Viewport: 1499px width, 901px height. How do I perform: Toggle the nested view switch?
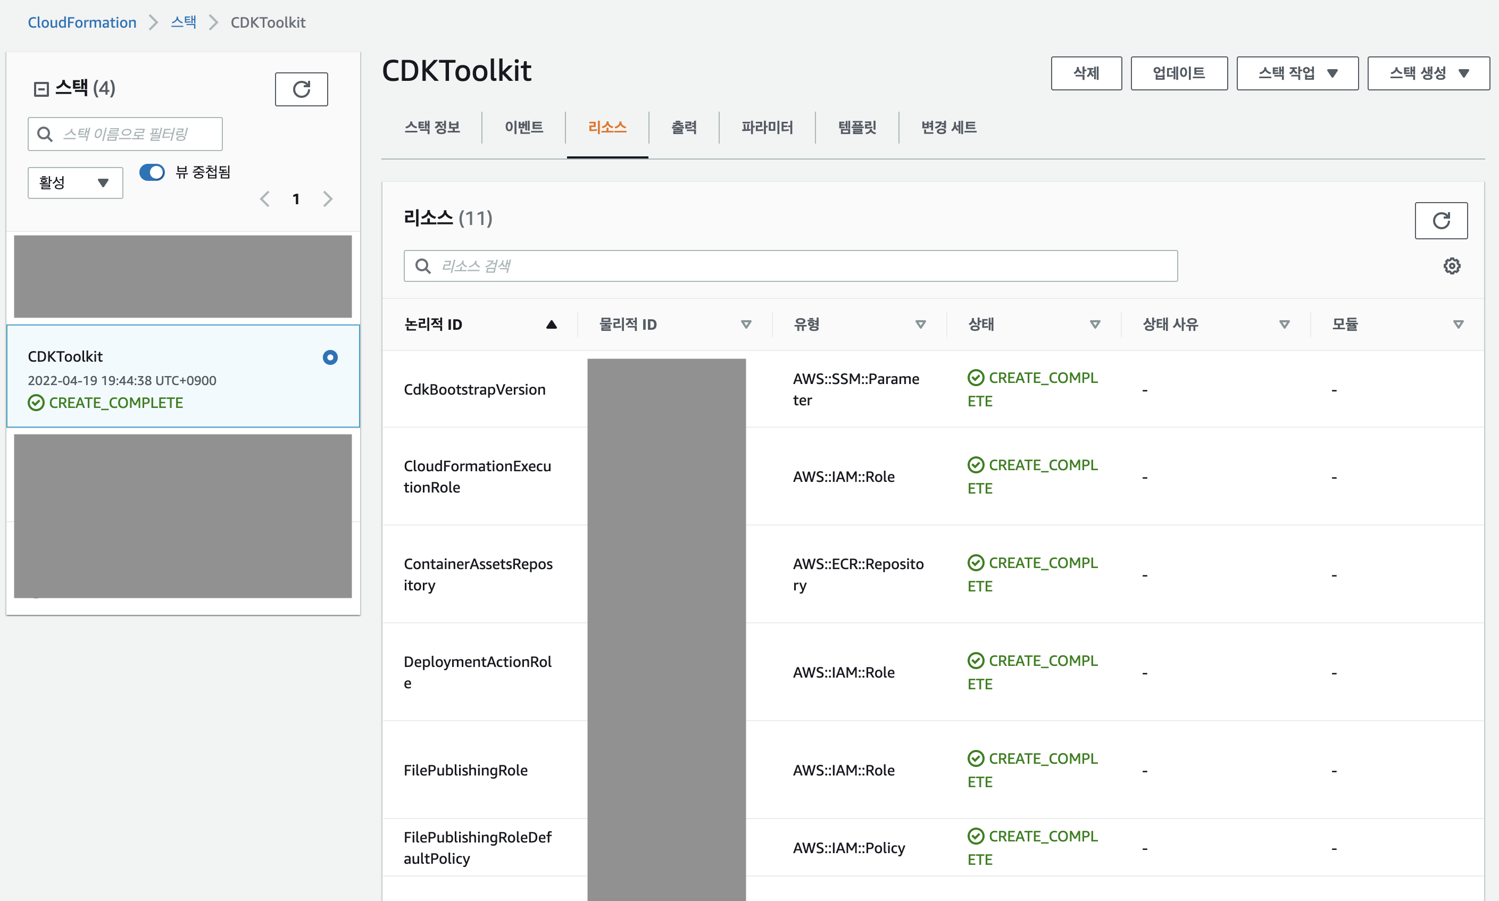(152, 172)
